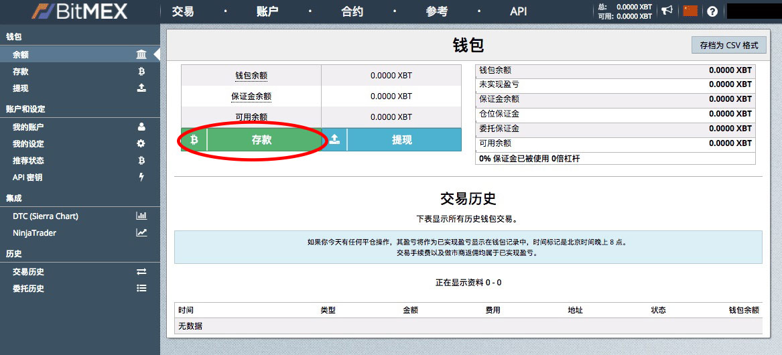Open the API top menu
Screen dimensions: 782x355
click(x=518, y=11)
